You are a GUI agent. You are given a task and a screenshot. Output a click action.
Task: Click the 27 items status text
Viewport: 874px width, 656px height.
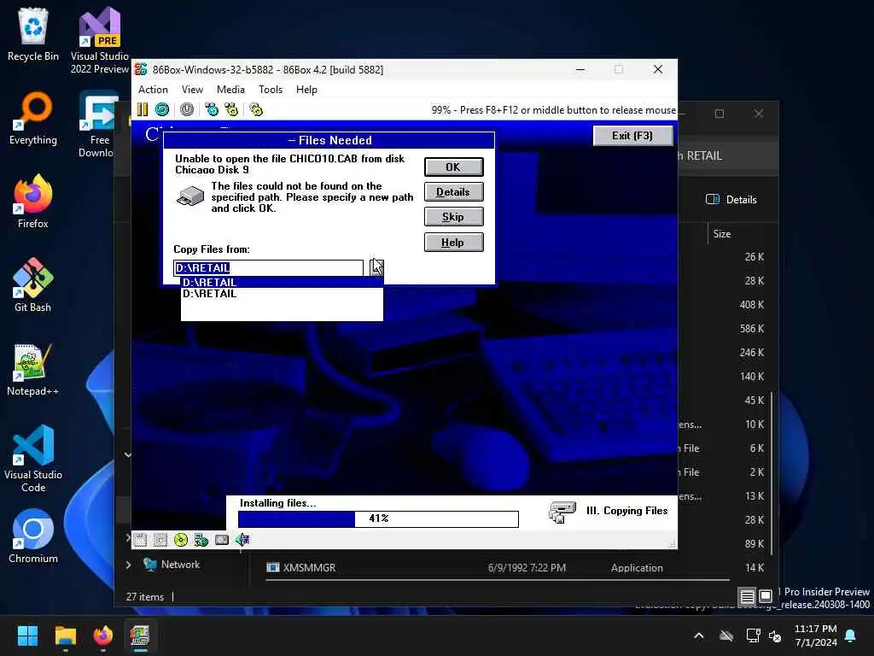(145, 597)
